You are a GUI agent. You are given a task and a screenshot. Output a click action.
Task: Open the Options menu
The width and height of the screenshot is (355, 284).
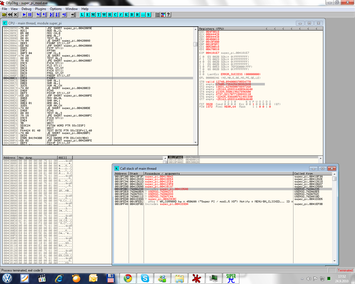click(56, 9)
